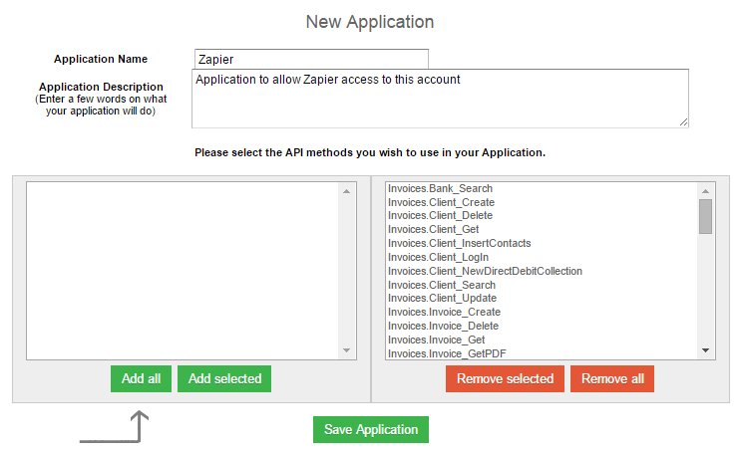
Task: Click the Add selected button
Action: click(224, 378)
